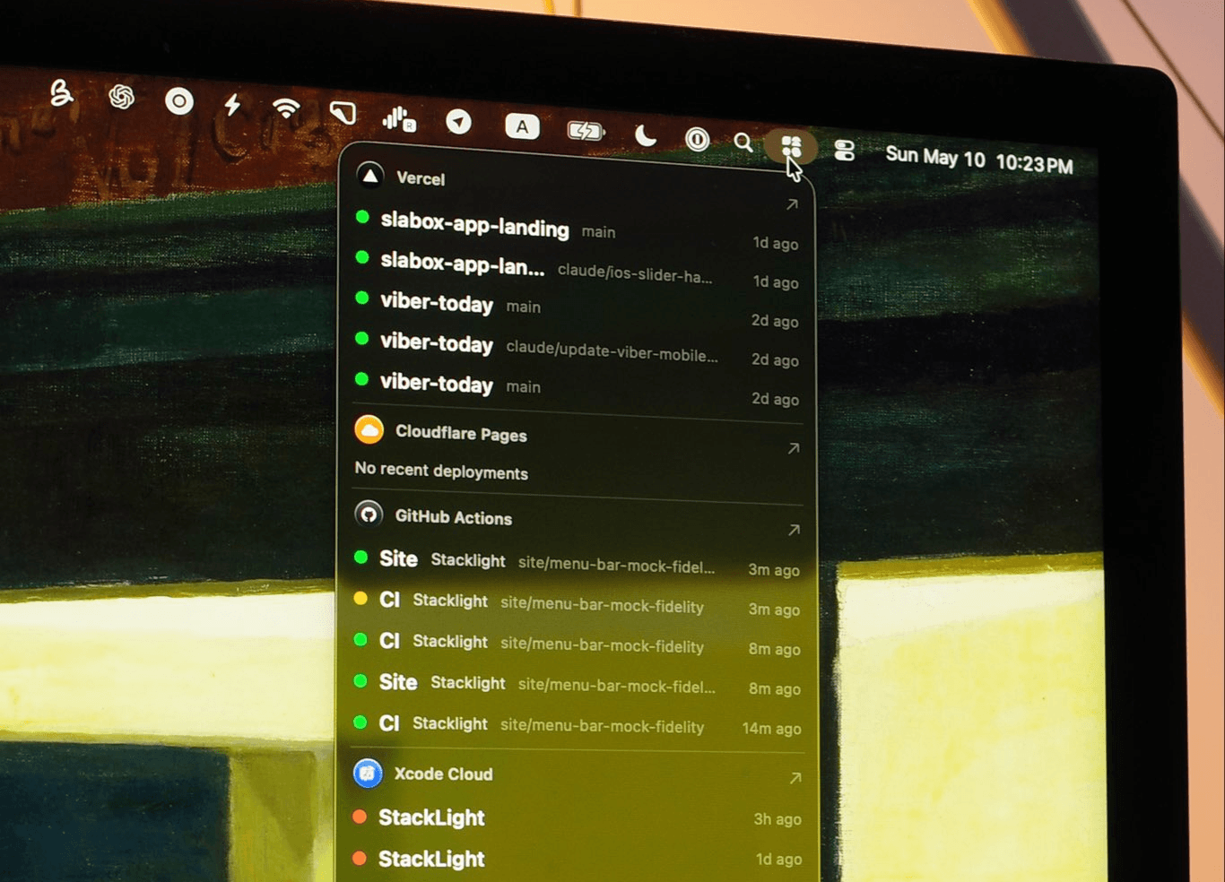This screenshot has width=1225, height=882.
Task: Open Xcode Cloud via its arrow
Action: (x=795, y=778)
